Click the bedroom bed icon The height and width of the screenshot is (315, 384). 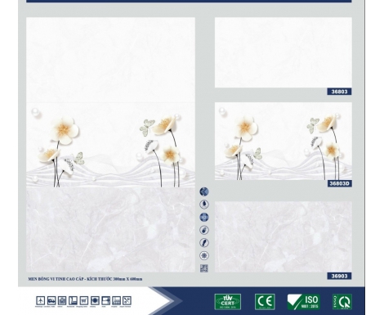coord(51,300)
